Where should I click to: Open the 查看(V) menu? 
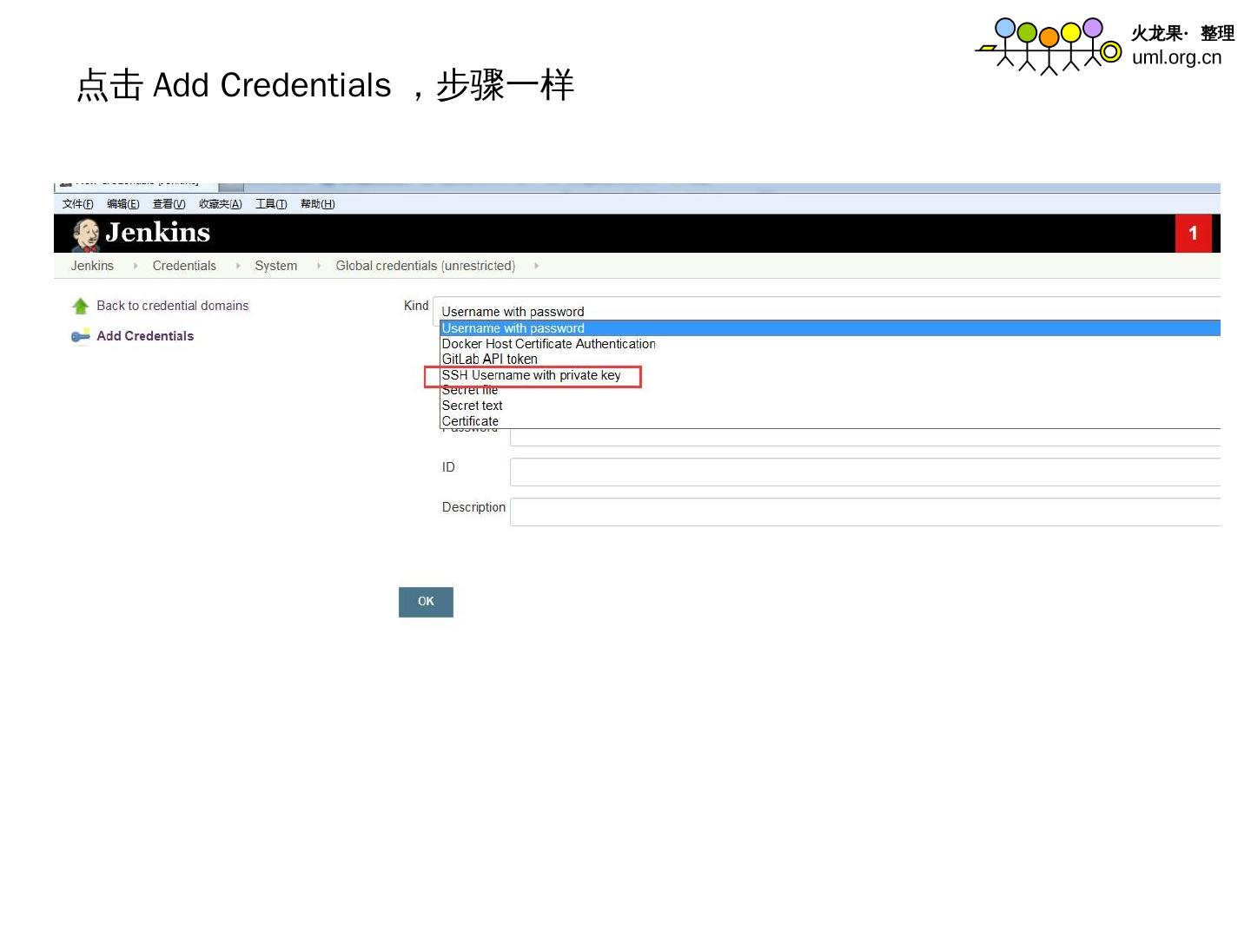[169, 204]
